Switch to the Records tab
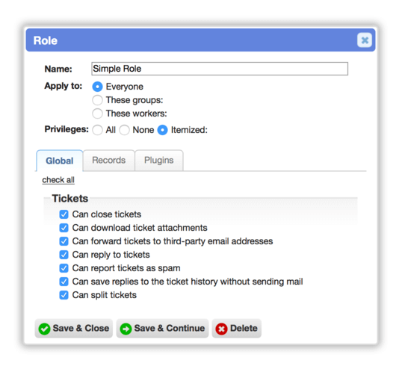The width and height of the screenshot is (405, 369). 109,161
